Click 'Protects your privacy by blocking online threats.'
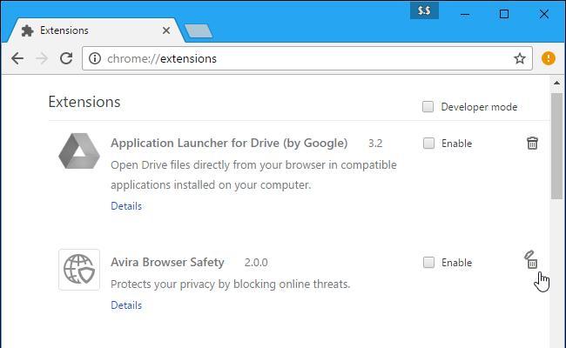The height and width of the screenshot is (348, 566). [x=230, y=284]
